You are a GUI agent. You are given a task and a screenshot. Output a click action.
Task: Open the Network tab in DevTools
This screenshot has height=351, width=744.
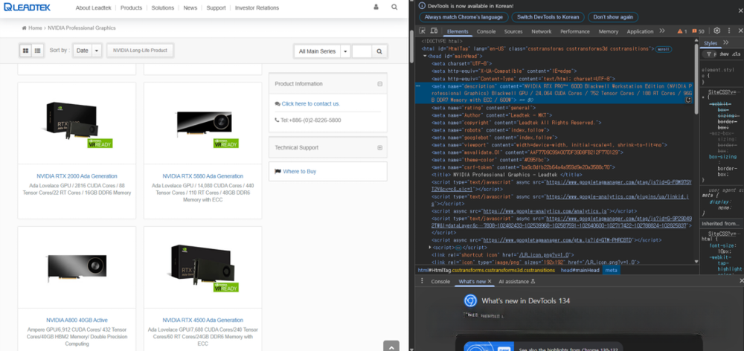pos(541,32)
